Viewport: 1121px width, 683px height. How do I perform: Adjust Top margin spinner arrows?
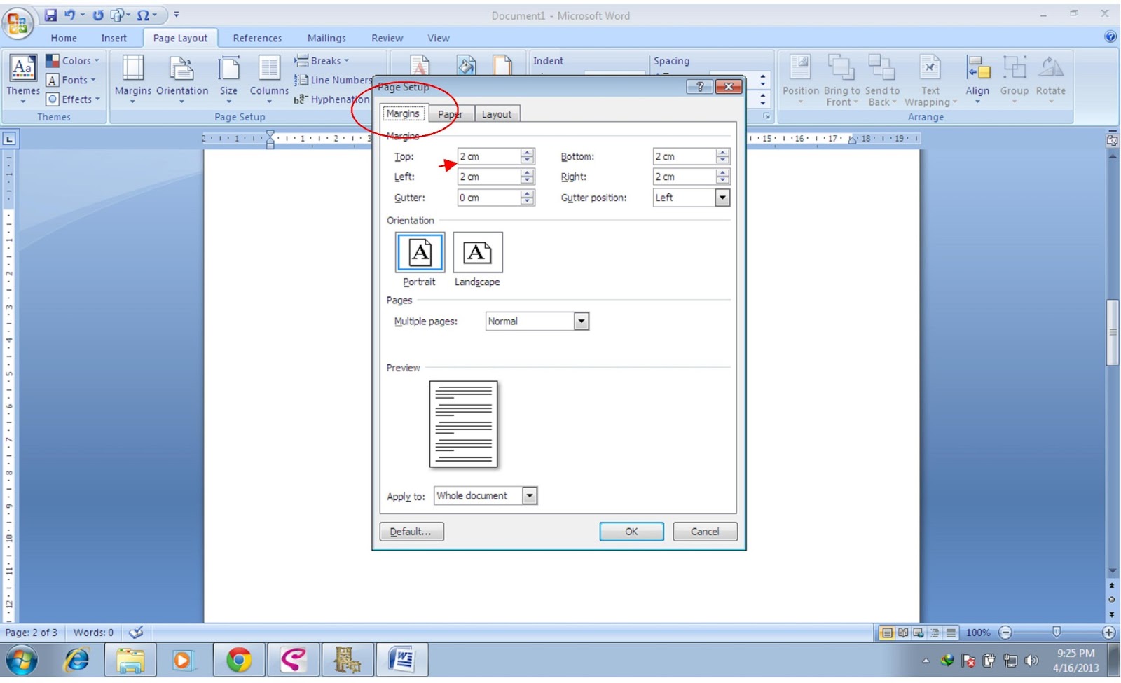click(528, 156)
